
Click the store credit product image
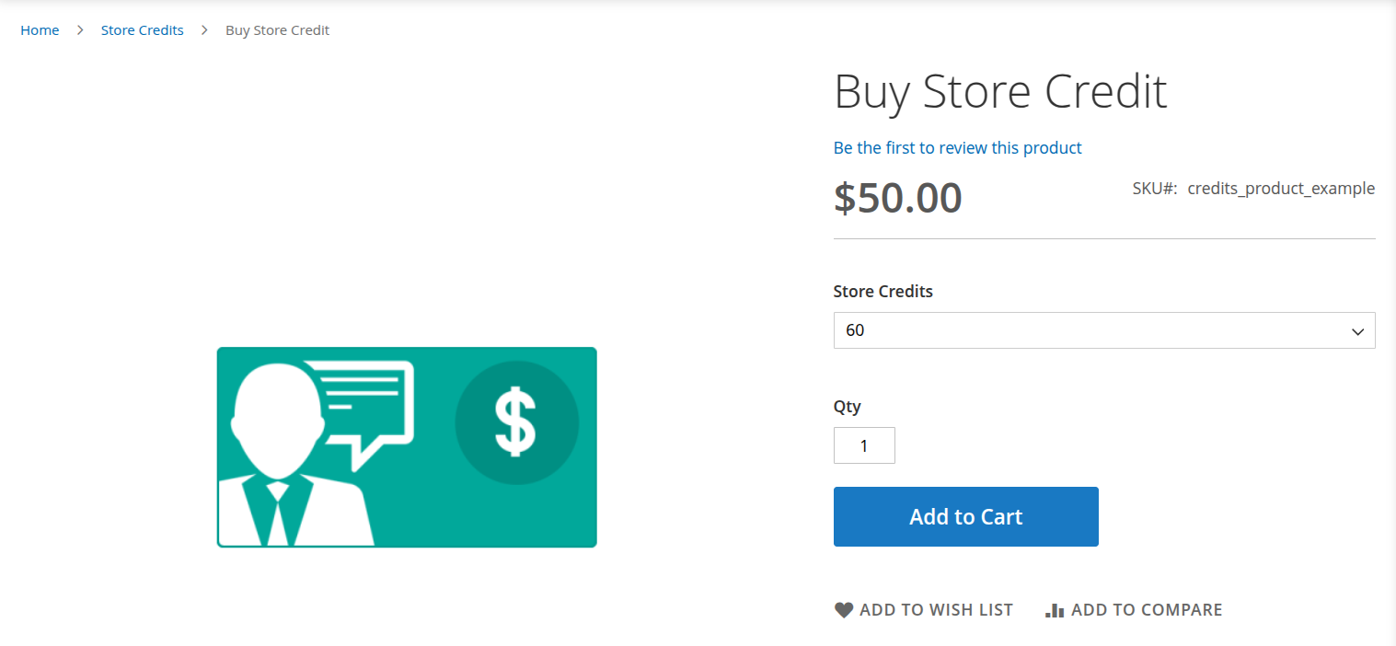407,447
